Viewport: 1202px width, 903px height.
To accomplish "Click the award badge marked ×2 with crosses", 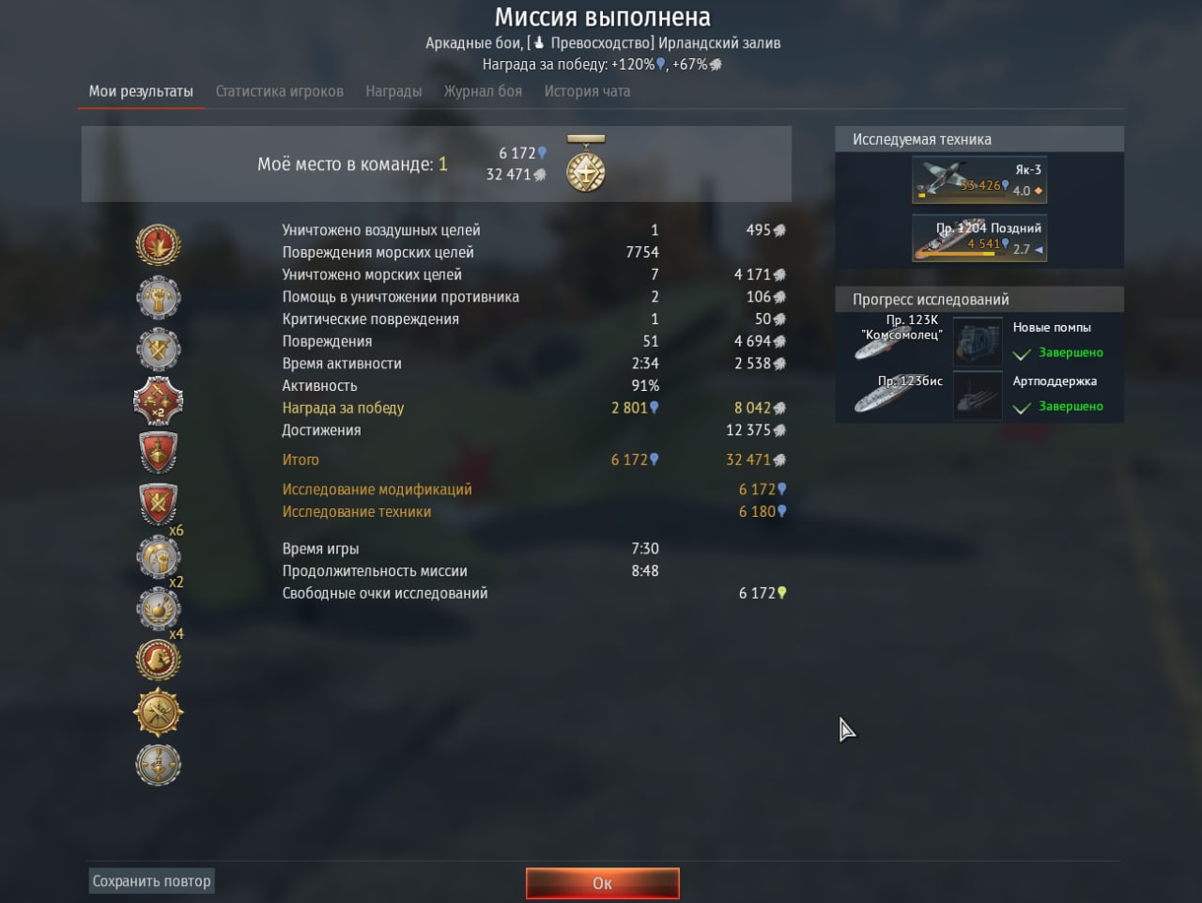I will (158, 401).
